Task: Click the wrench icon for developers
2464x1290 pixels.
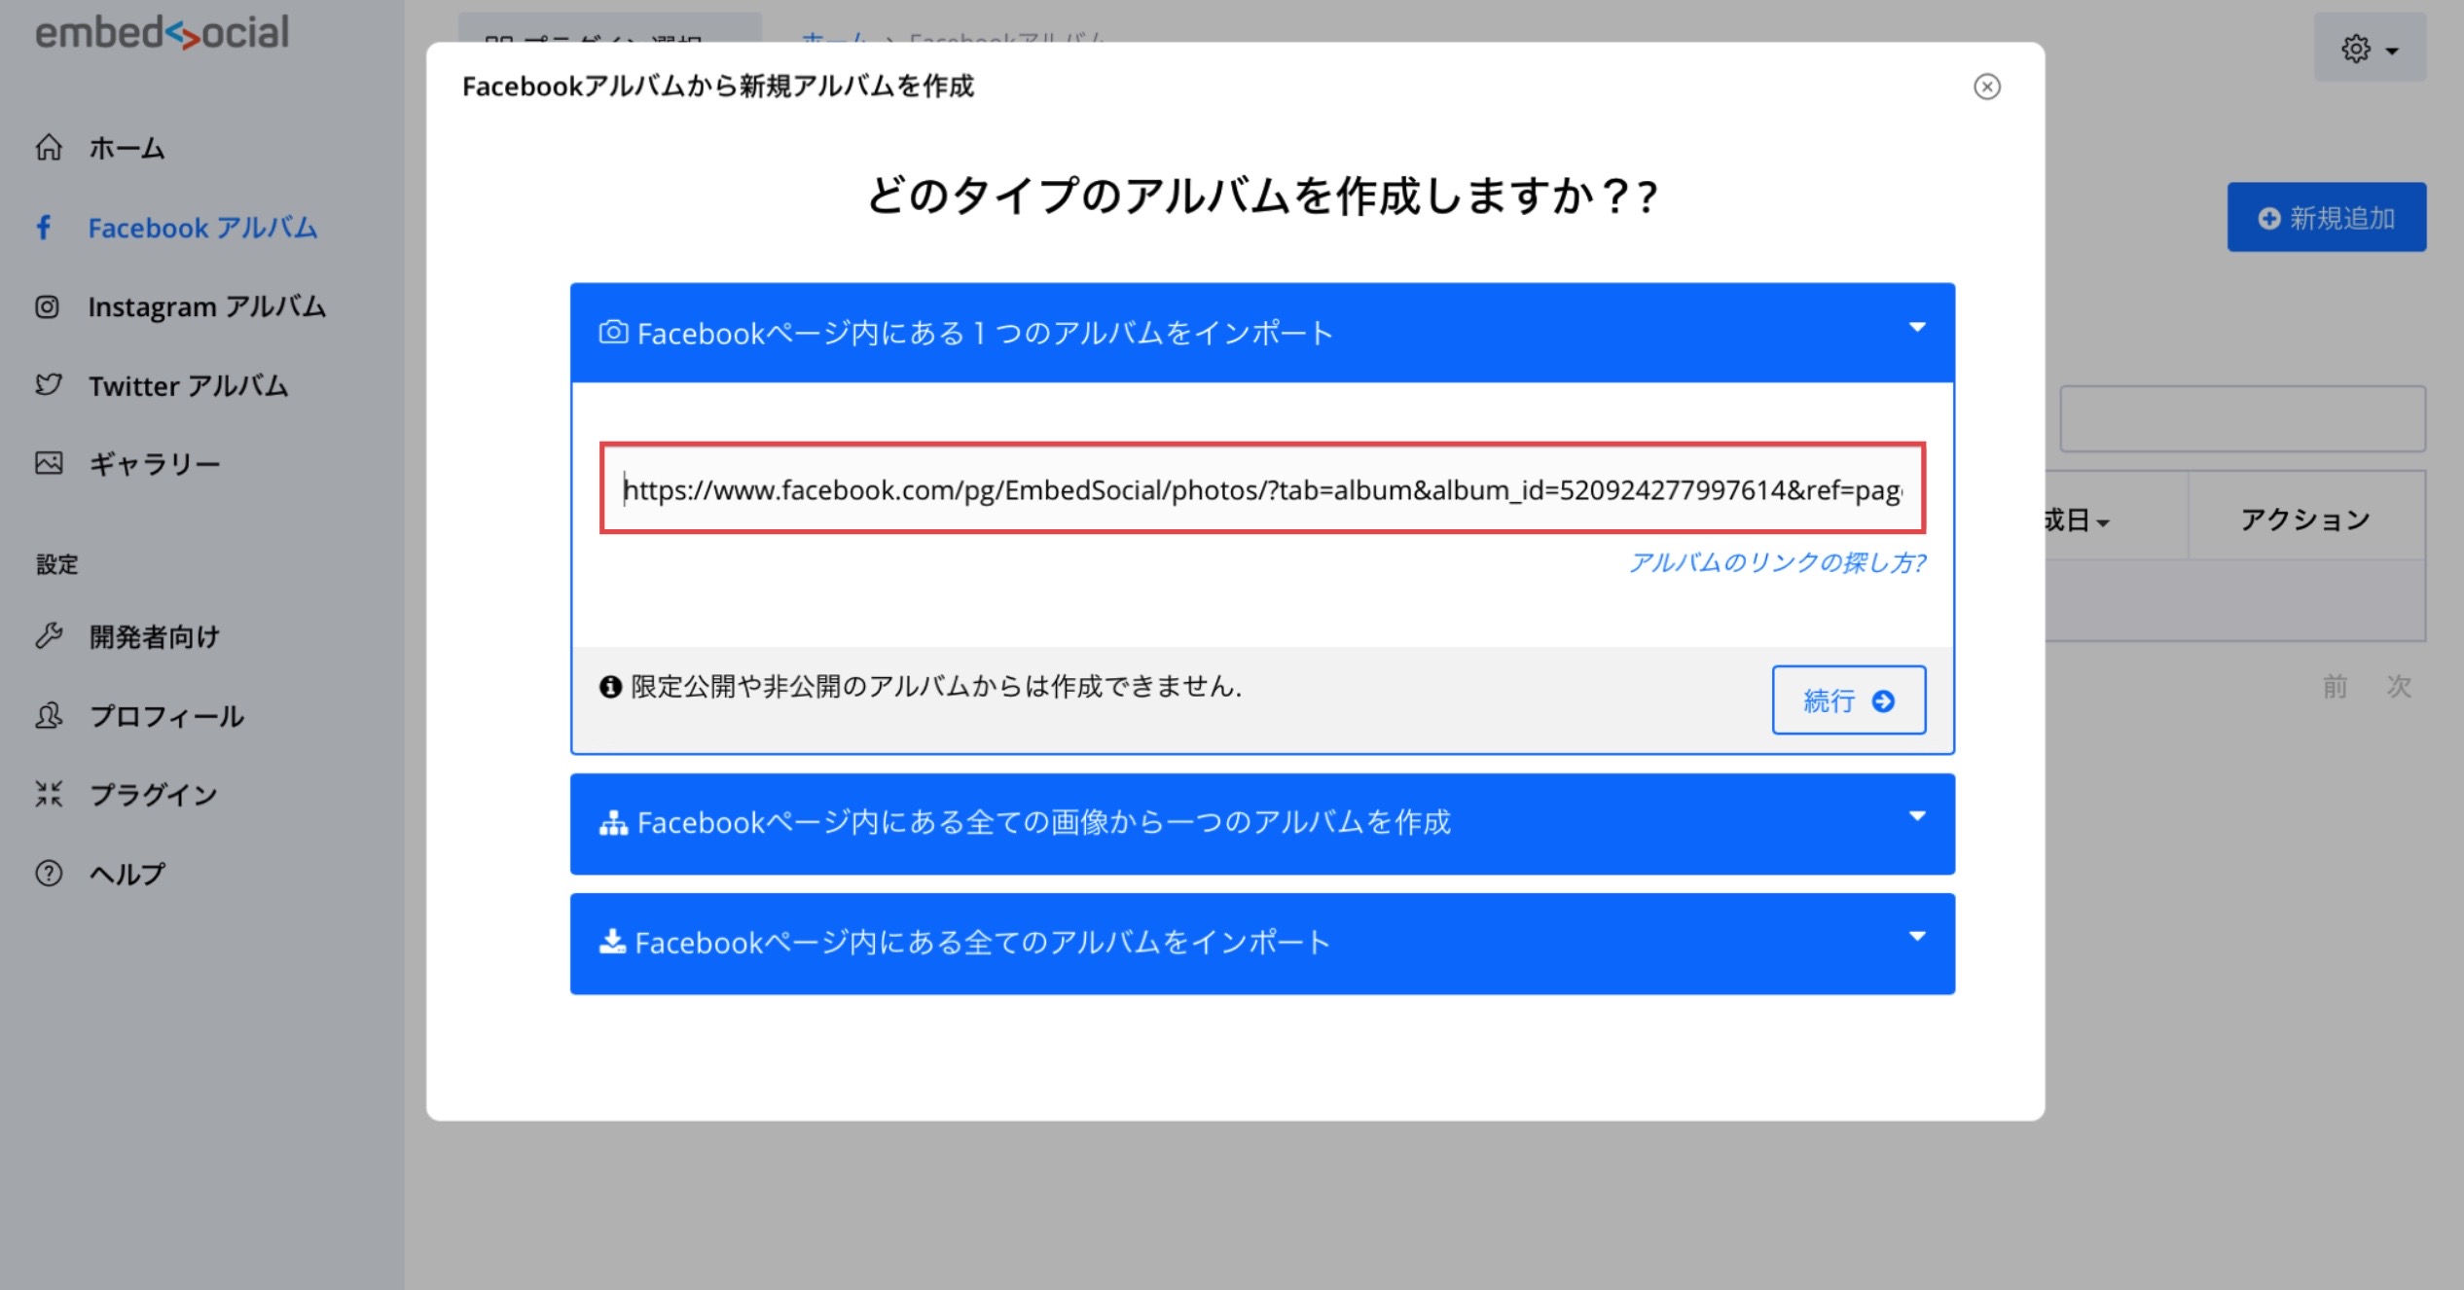Action: point(49,636)
